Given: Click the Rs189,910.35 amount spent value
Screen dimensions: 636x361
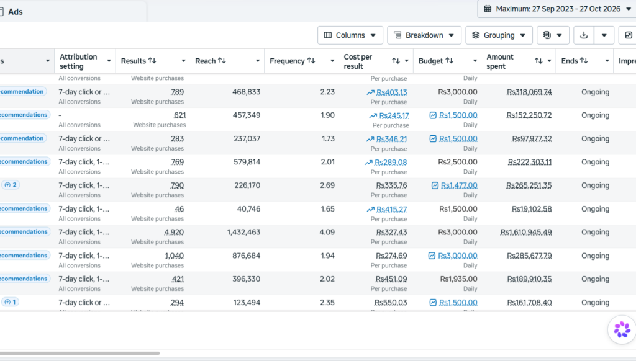Looking at the screenshot, I should 529,279.
